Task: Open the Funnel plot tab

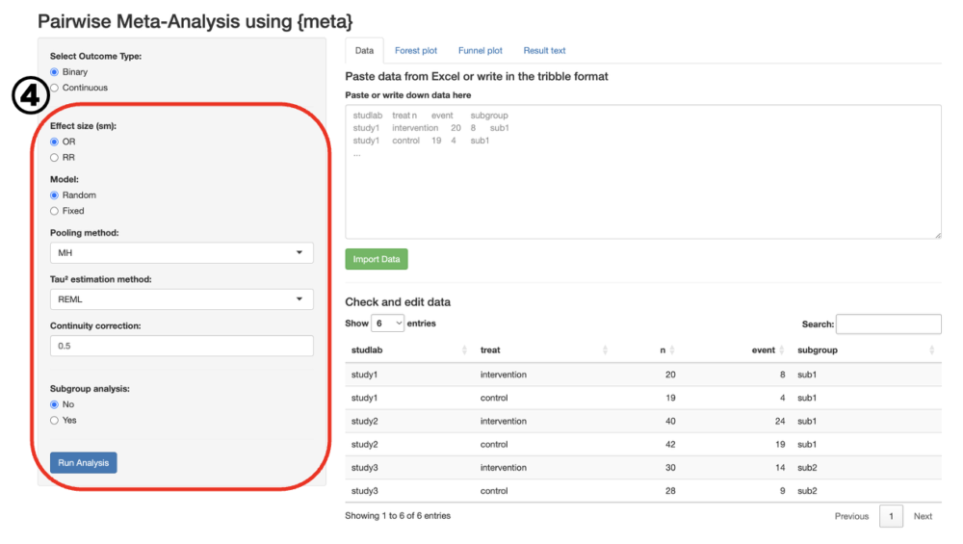Action: [480, 50]
